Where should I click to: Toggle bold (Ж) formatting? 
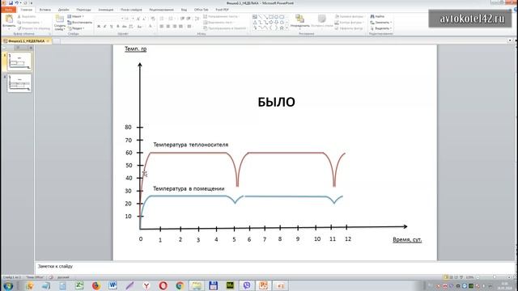99,26
